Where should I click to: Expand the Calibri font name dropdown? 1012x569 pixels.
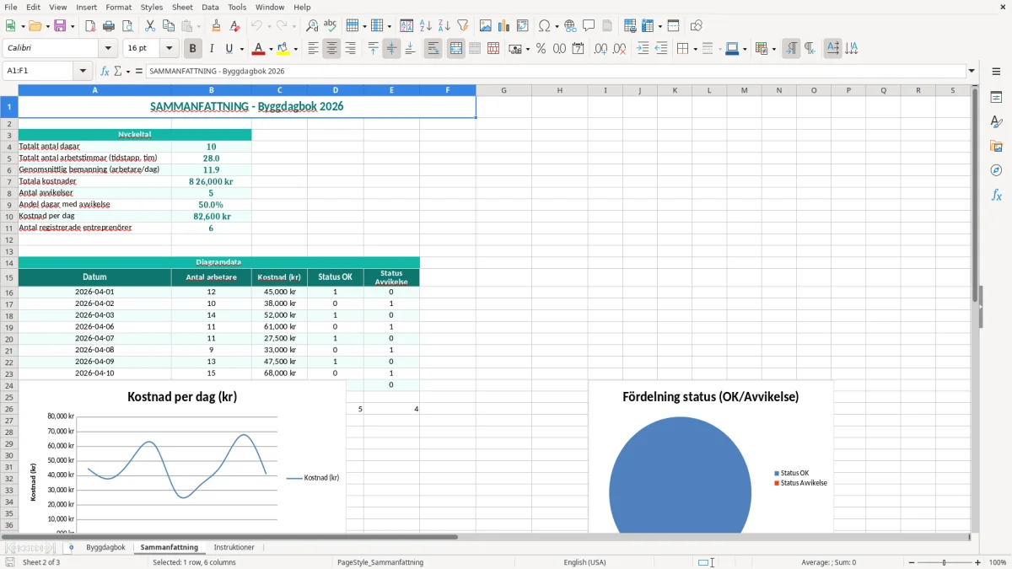coord(108,49)
